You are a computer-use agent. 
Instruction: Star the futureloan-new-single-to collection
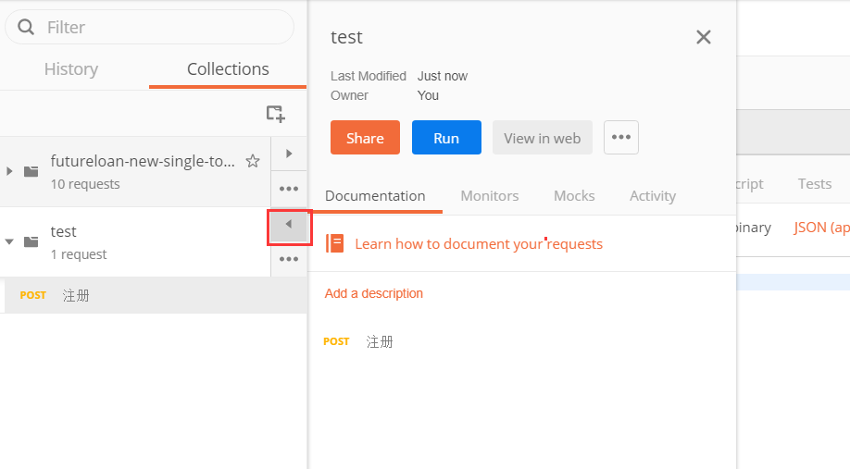coord(253,161)
